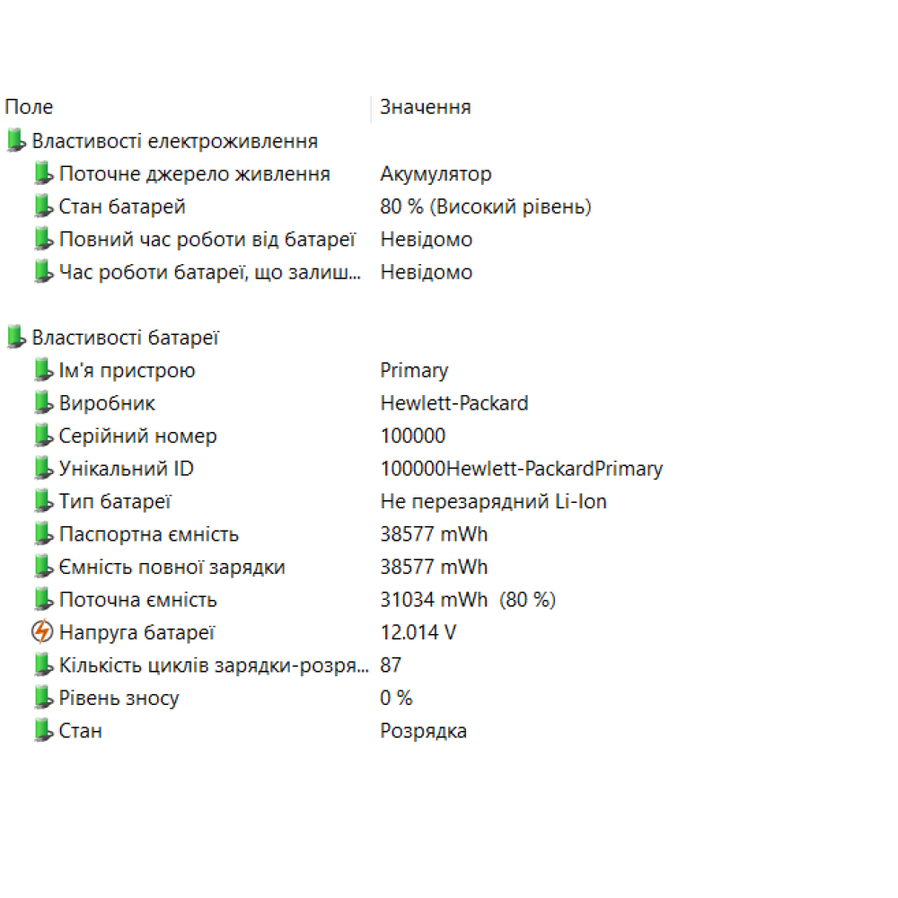Screen dimensions: 898x898
Task: Click the lightning icon beside Напруга батареї
Action: 42,632
